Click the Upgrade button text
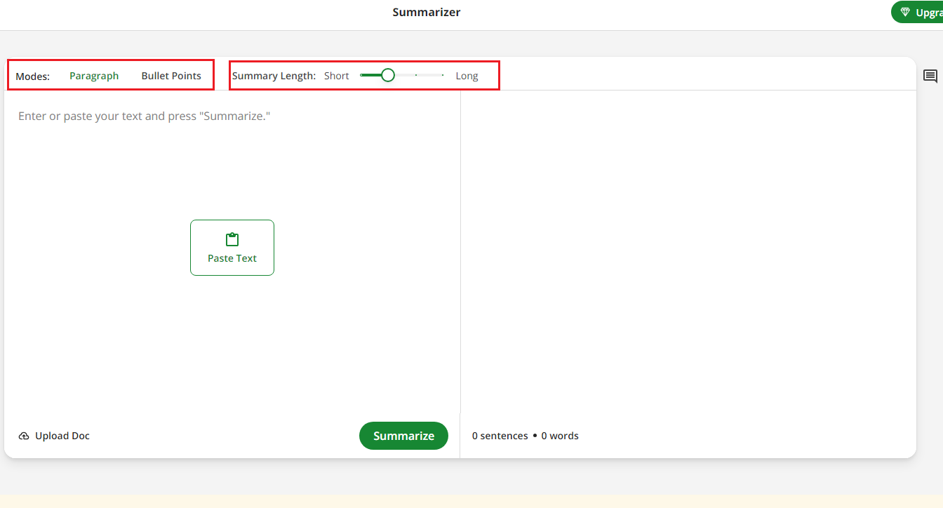This screenshot has width=943, height=508. pyautogui.click(x=929, y=13)
